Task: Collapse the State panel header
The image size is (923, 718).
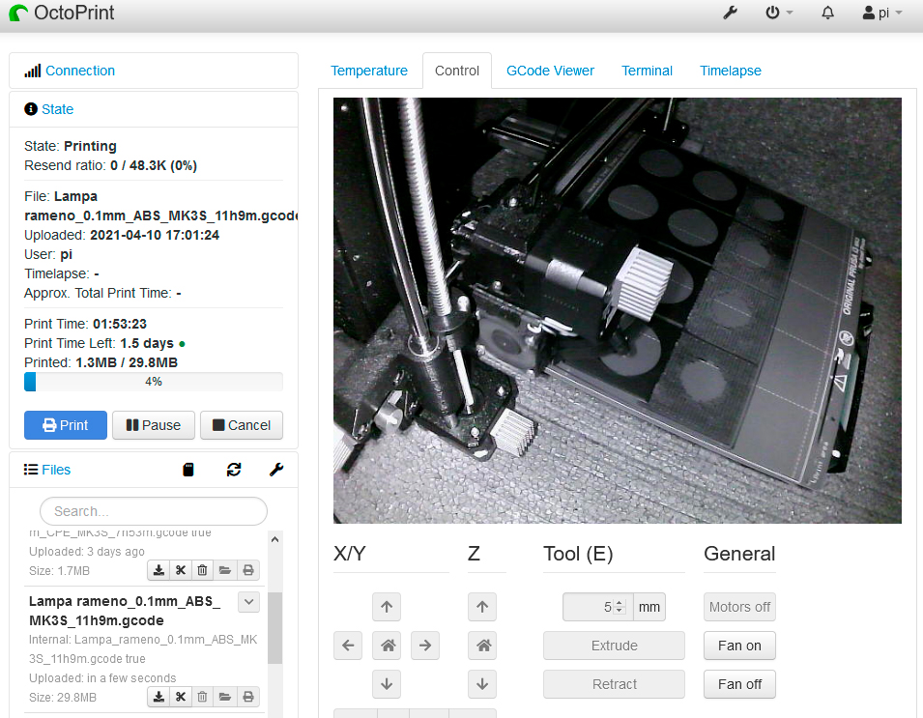Action: pos(57,109)
